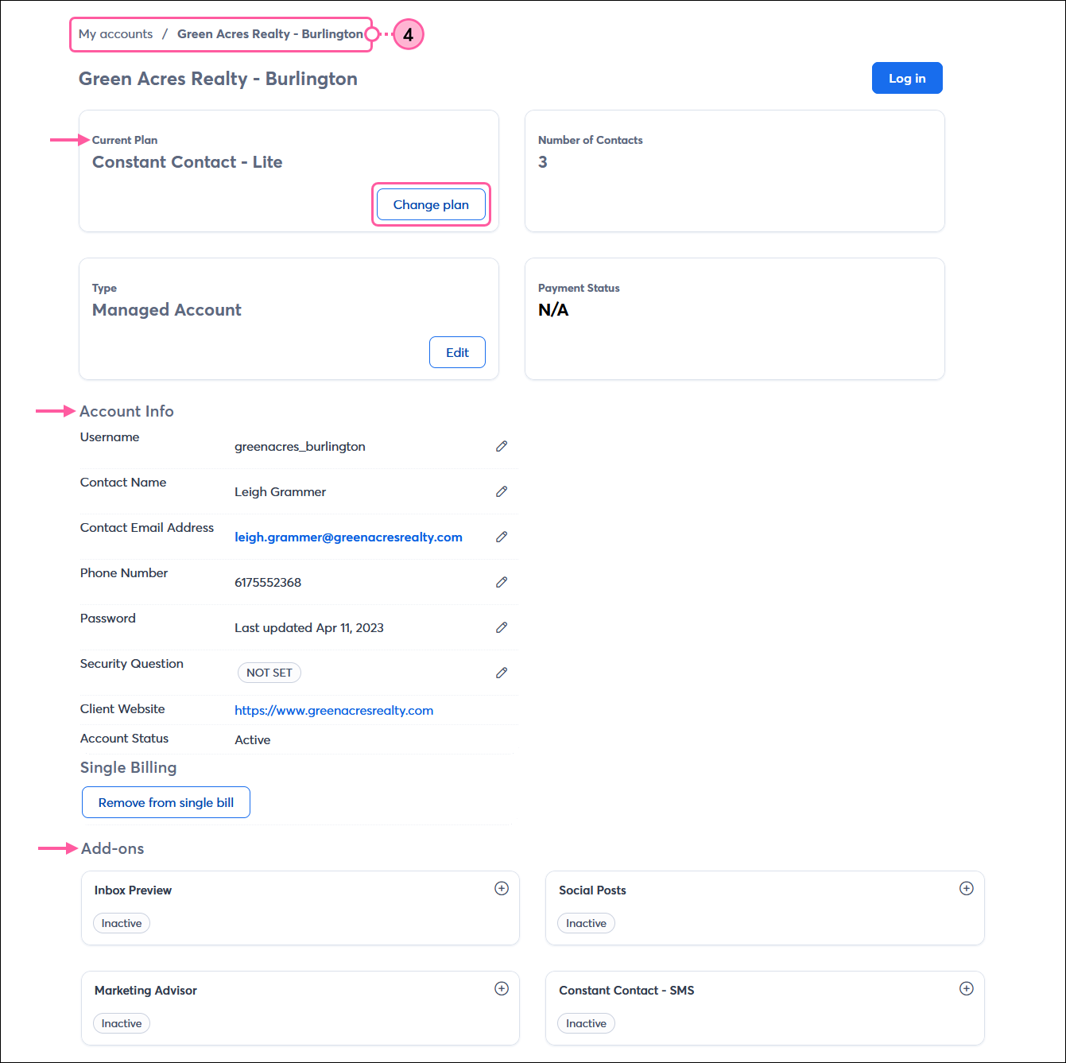Open the breadcrumb entry Green Acres Realty - Burlington
Image resolution: width=1066 pixels, height=1063 pixels.
[270, 33]
